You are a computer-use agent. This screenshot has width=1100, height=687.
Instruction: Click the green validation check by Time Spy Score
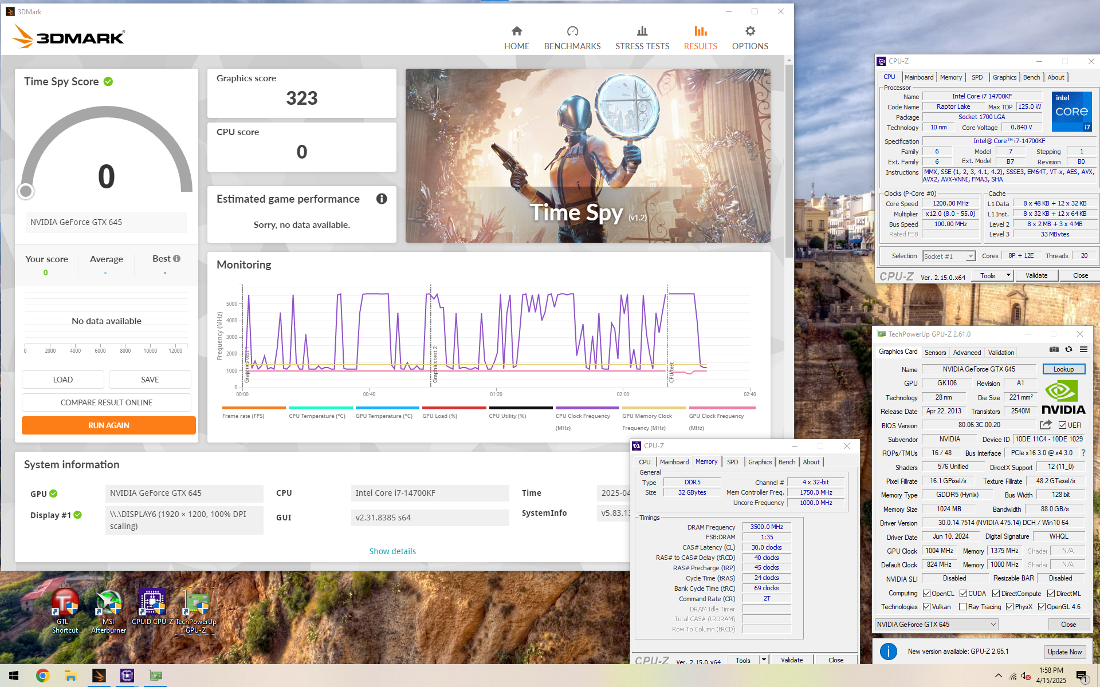(108, 81)
